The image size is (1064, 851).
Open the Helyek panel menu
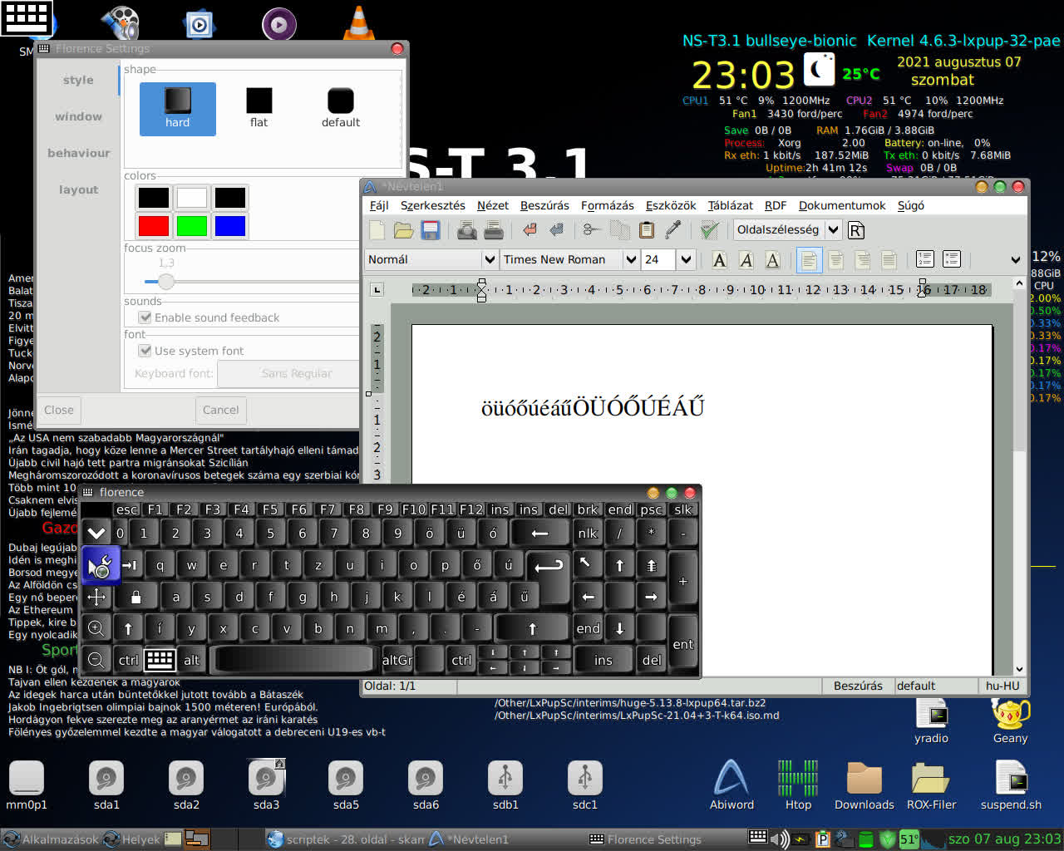coord(132,839)
